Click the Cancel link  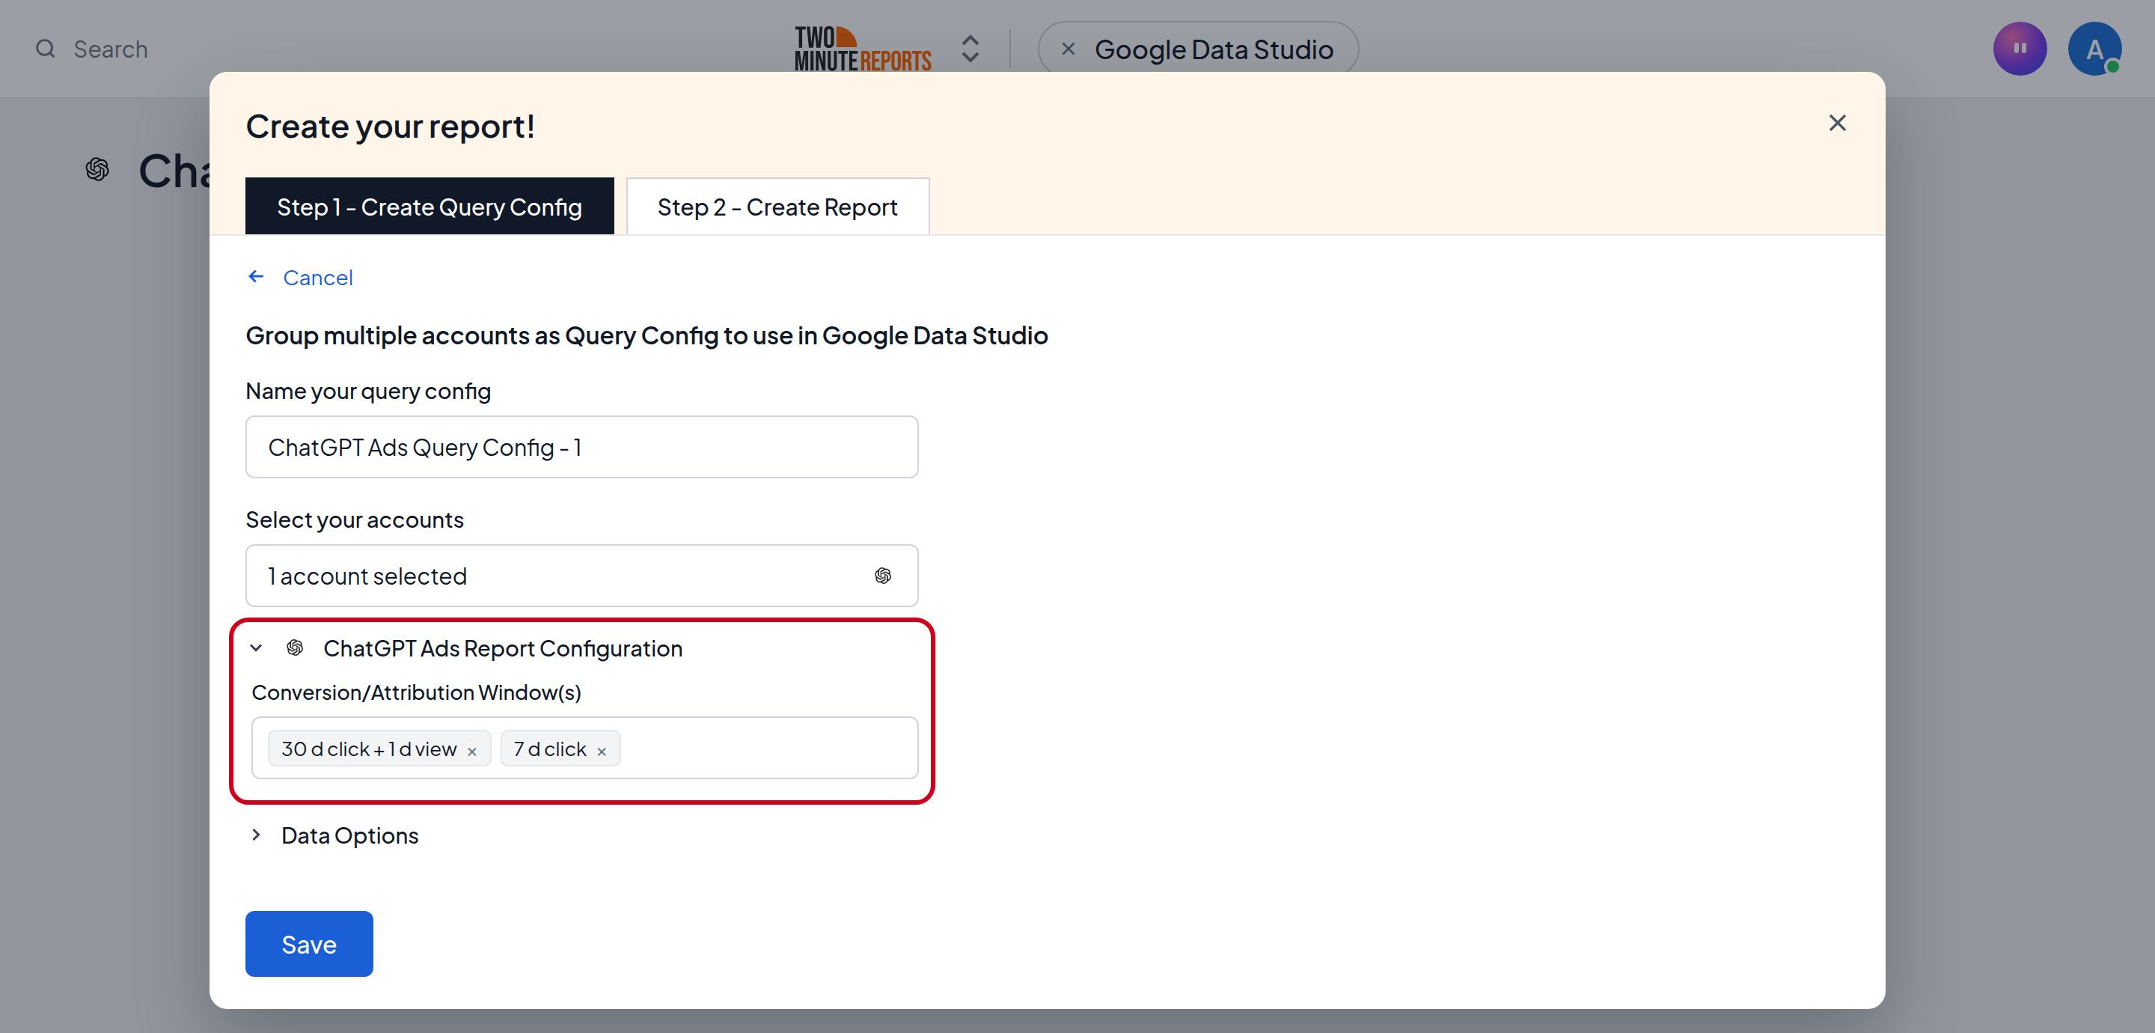[318, 277]
